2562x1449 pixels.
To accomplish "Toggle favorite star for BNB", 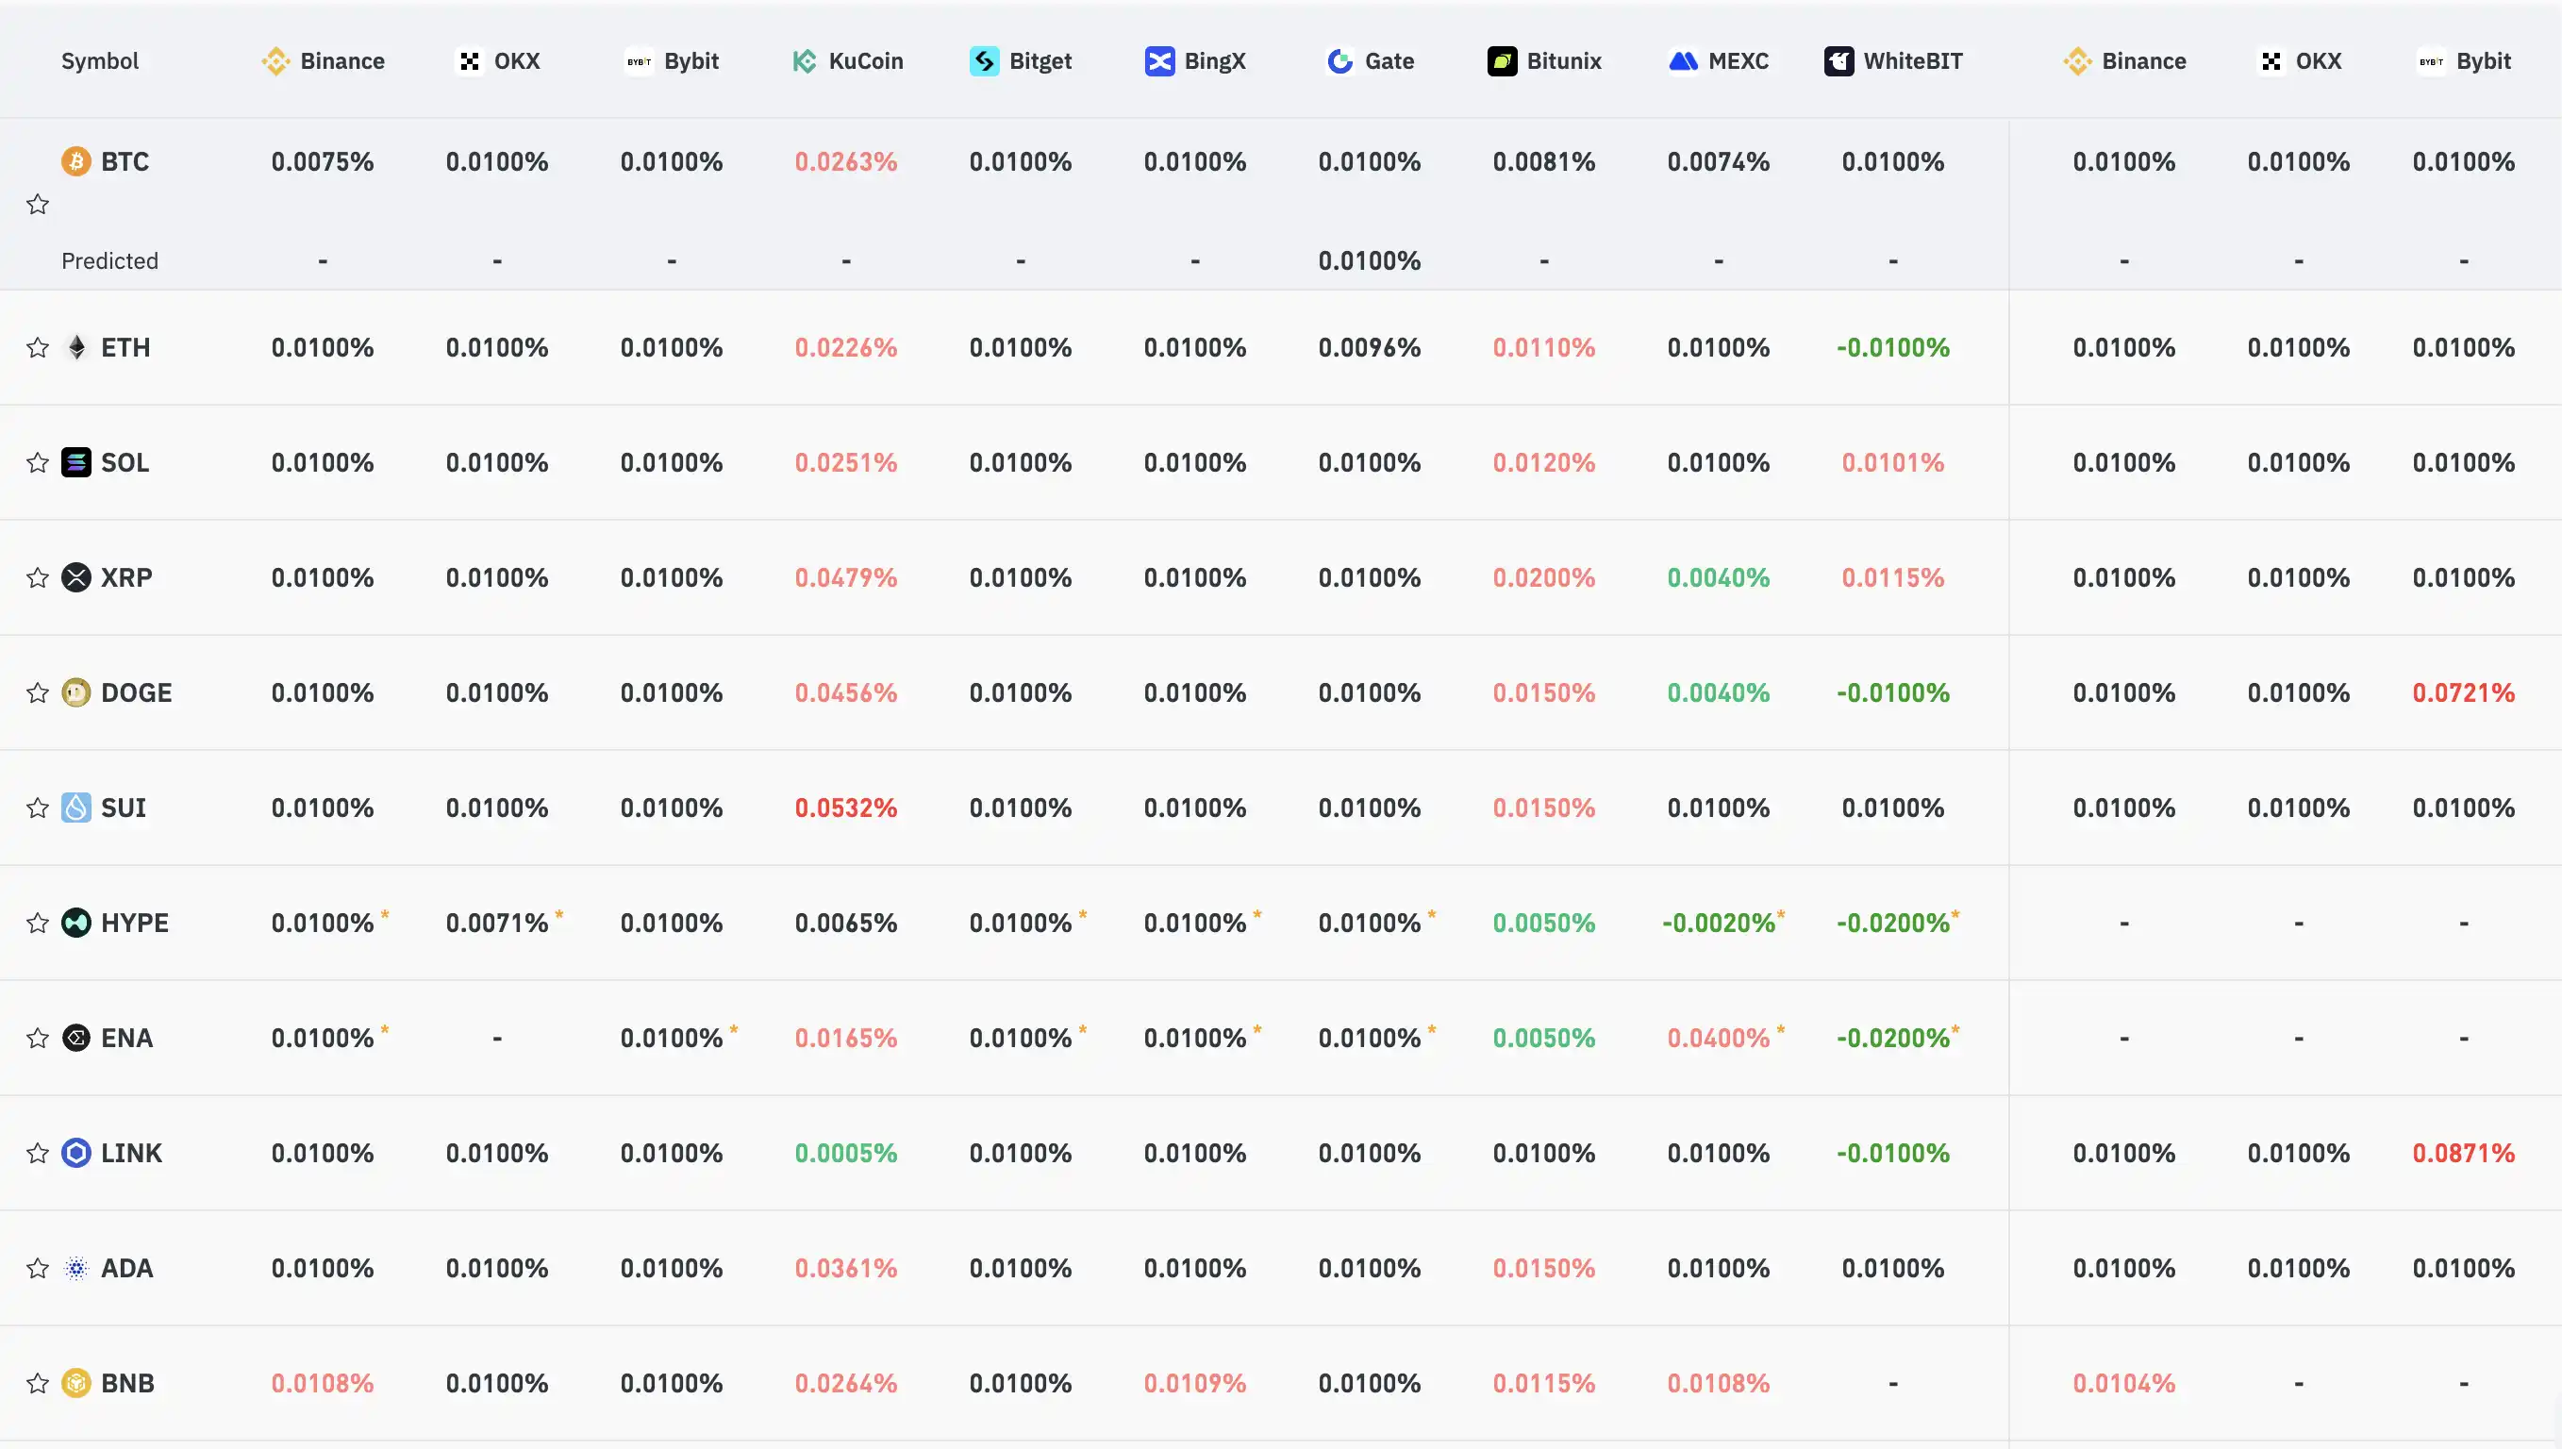I will click(x=38, y=1383).
